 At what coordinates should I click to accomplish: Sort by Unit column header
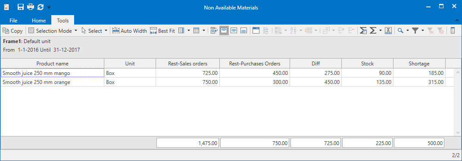pos(130,64)
